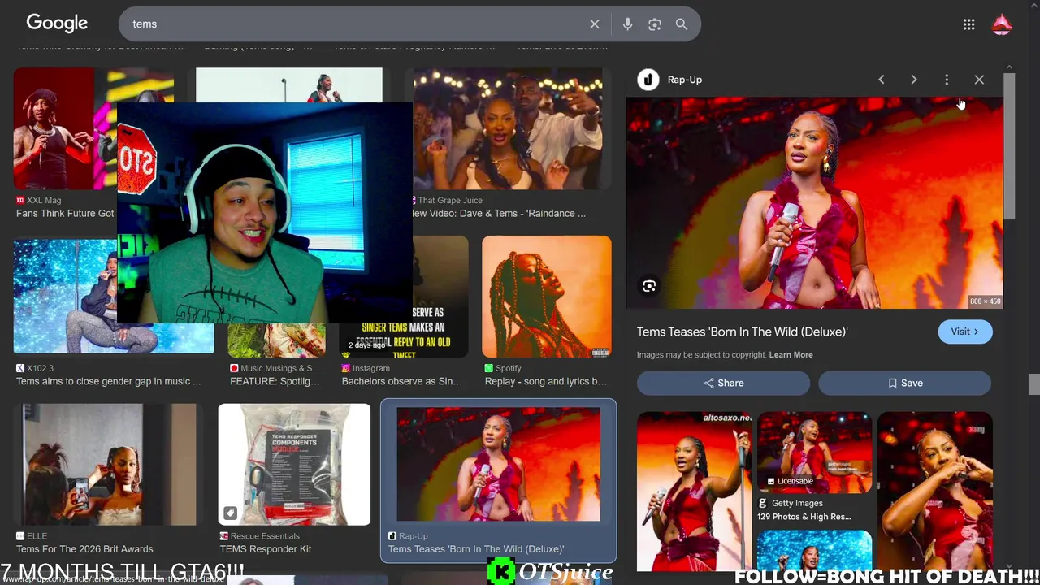Click 'Tems For The 2026 Brit Awards' caption

click(84, 549)
